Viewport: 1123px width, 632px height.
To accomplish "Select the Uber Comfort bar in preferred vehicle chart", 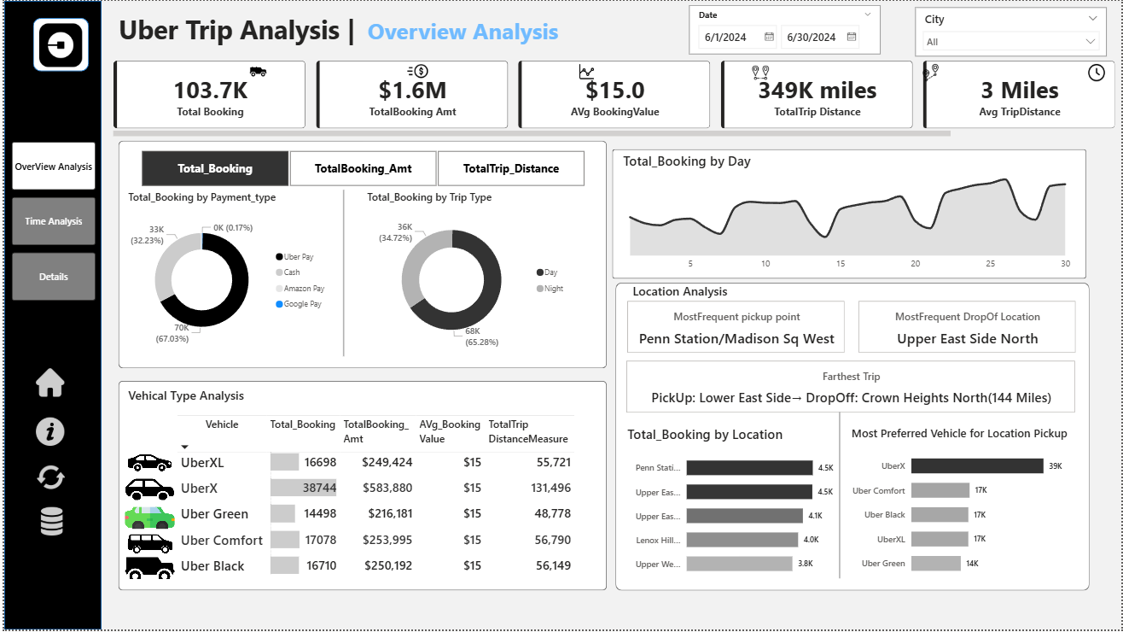I will [940, 490].
